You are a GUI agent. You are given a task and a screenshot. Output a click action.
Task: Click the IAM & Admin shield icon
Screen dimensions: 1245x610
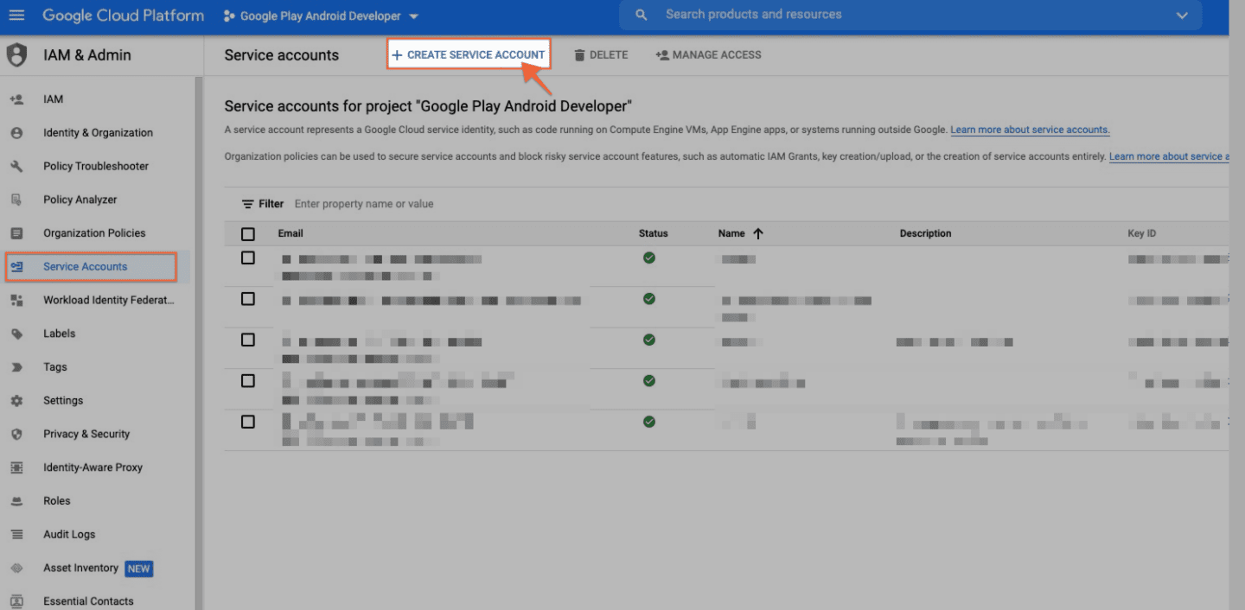[x=17, y=55]
